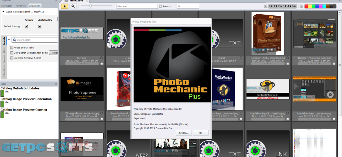This screenshot has width=342, height=157.
Task: Check the Reverse sort checkbox
Action: [x=161, y=6]
